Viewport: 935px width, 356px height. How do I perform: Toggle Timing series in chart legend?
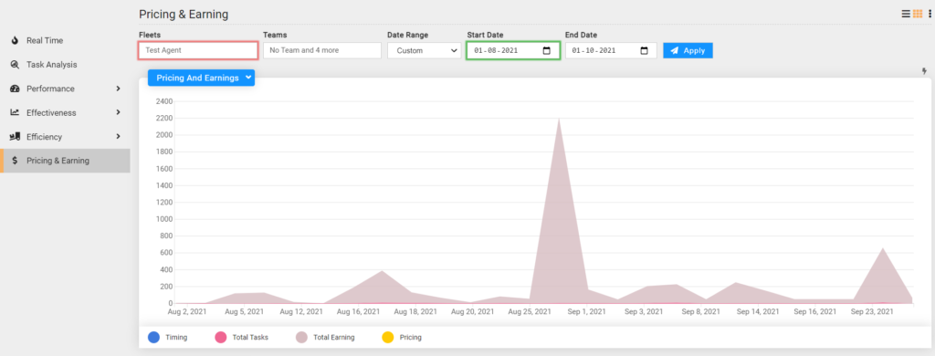coord(168,337)
